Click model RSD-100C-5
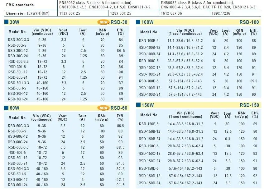The image size is (264, 189). 149,61
